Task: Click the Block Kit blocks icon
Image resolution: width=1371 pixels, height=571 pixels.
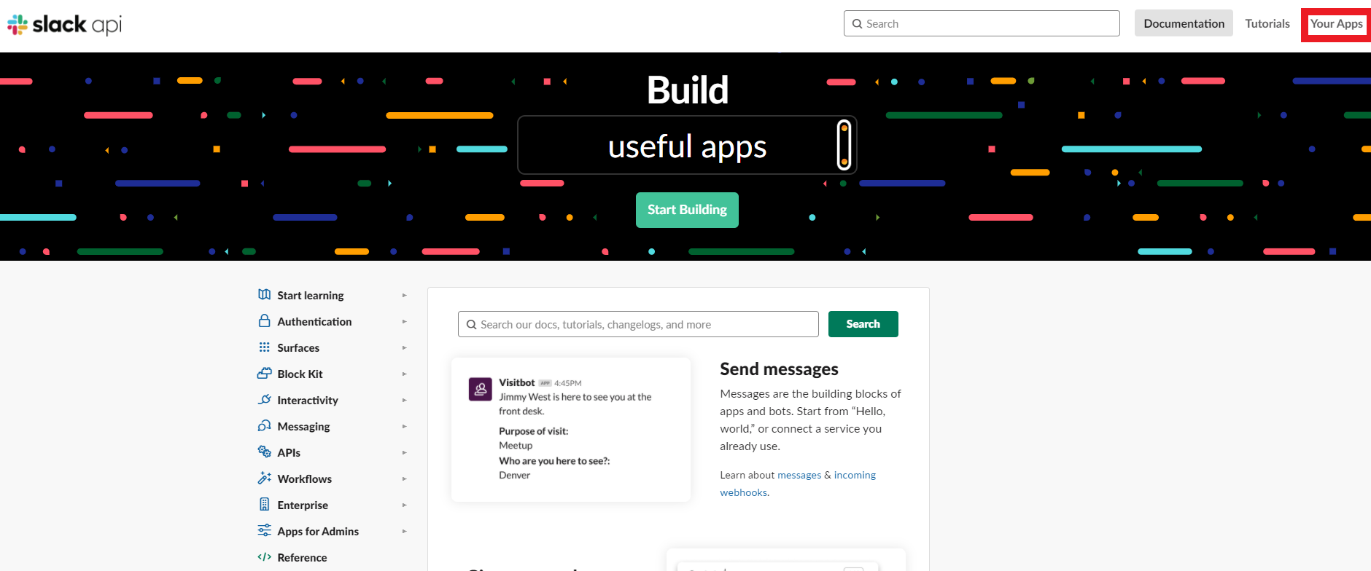Action: click(265, 373)
